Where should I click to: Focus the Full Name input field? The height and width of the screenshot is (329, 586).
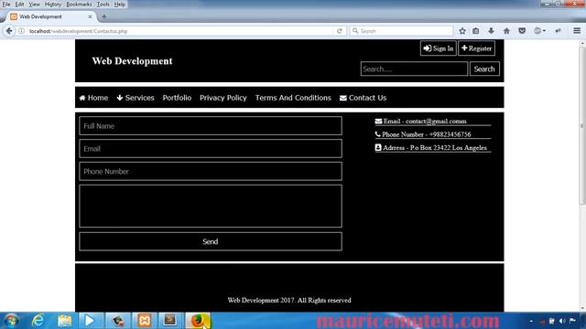(211, 126)
